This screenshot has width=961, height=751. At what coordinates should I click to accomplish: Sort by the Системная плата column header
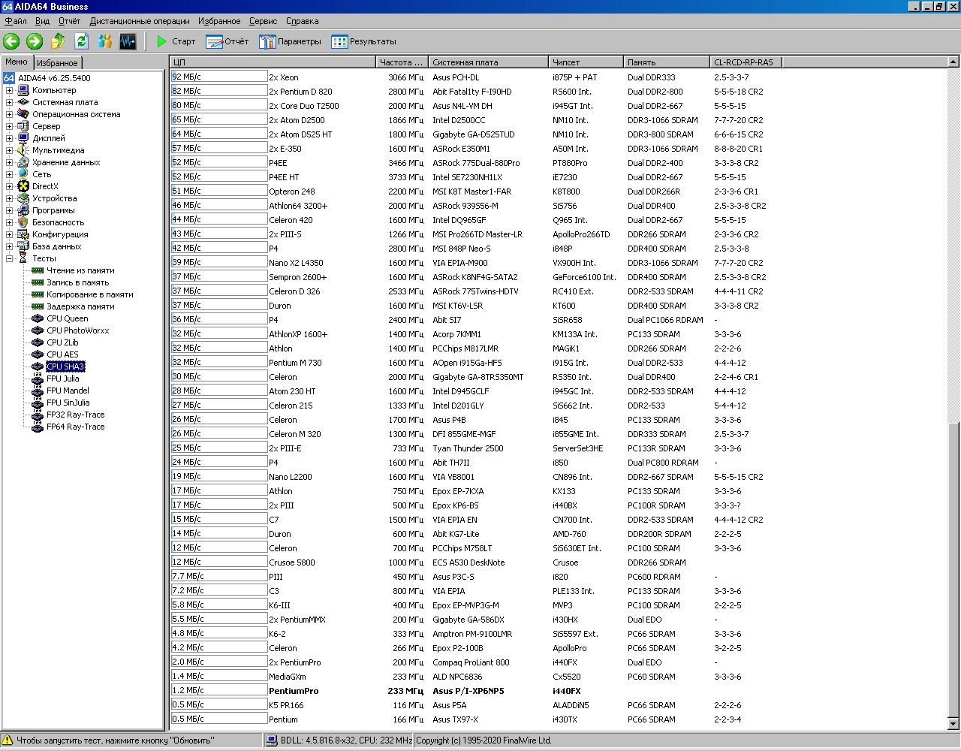pyautogui.click(x=488, y=62)
